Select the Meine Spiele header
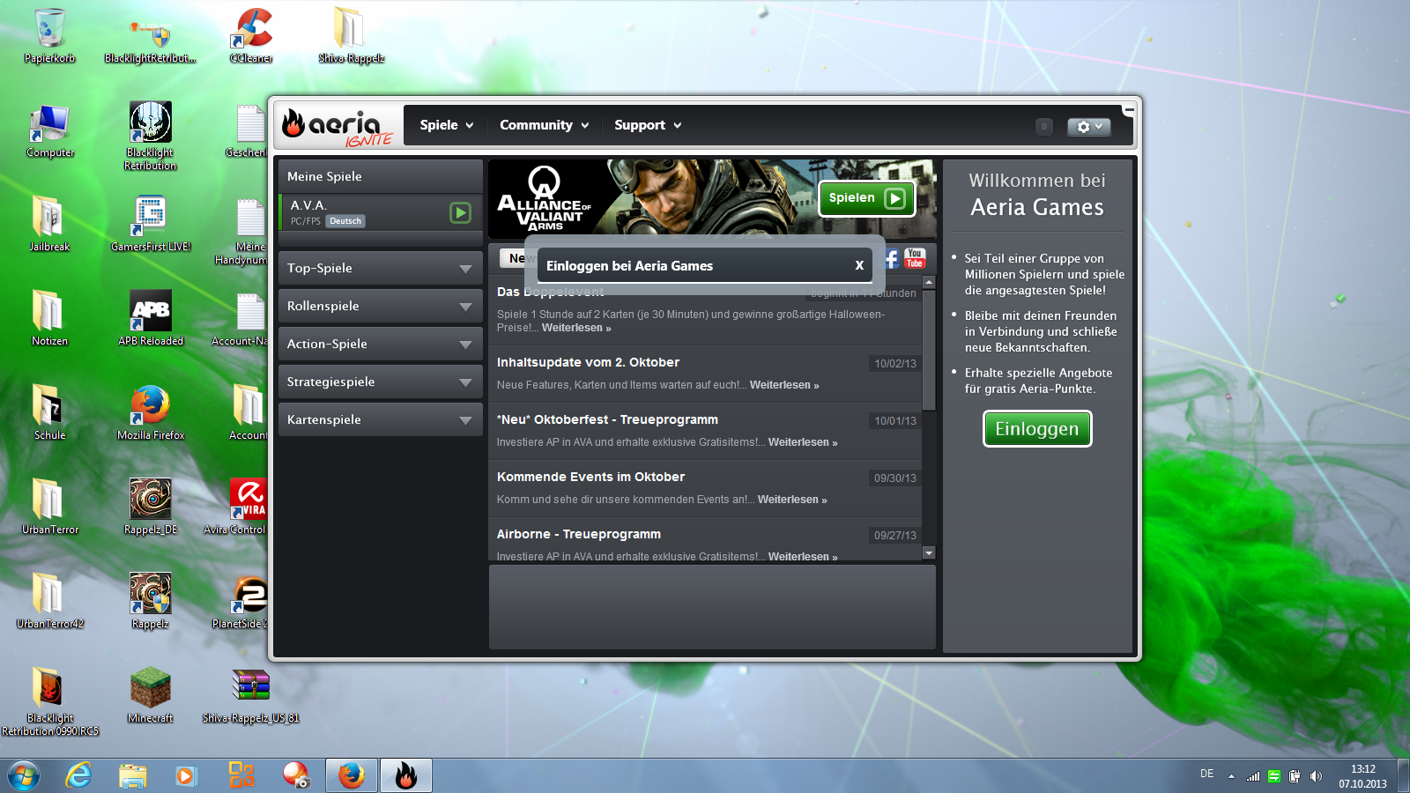The width and height of the screenshot is (1410, 793). coord(380,176)
